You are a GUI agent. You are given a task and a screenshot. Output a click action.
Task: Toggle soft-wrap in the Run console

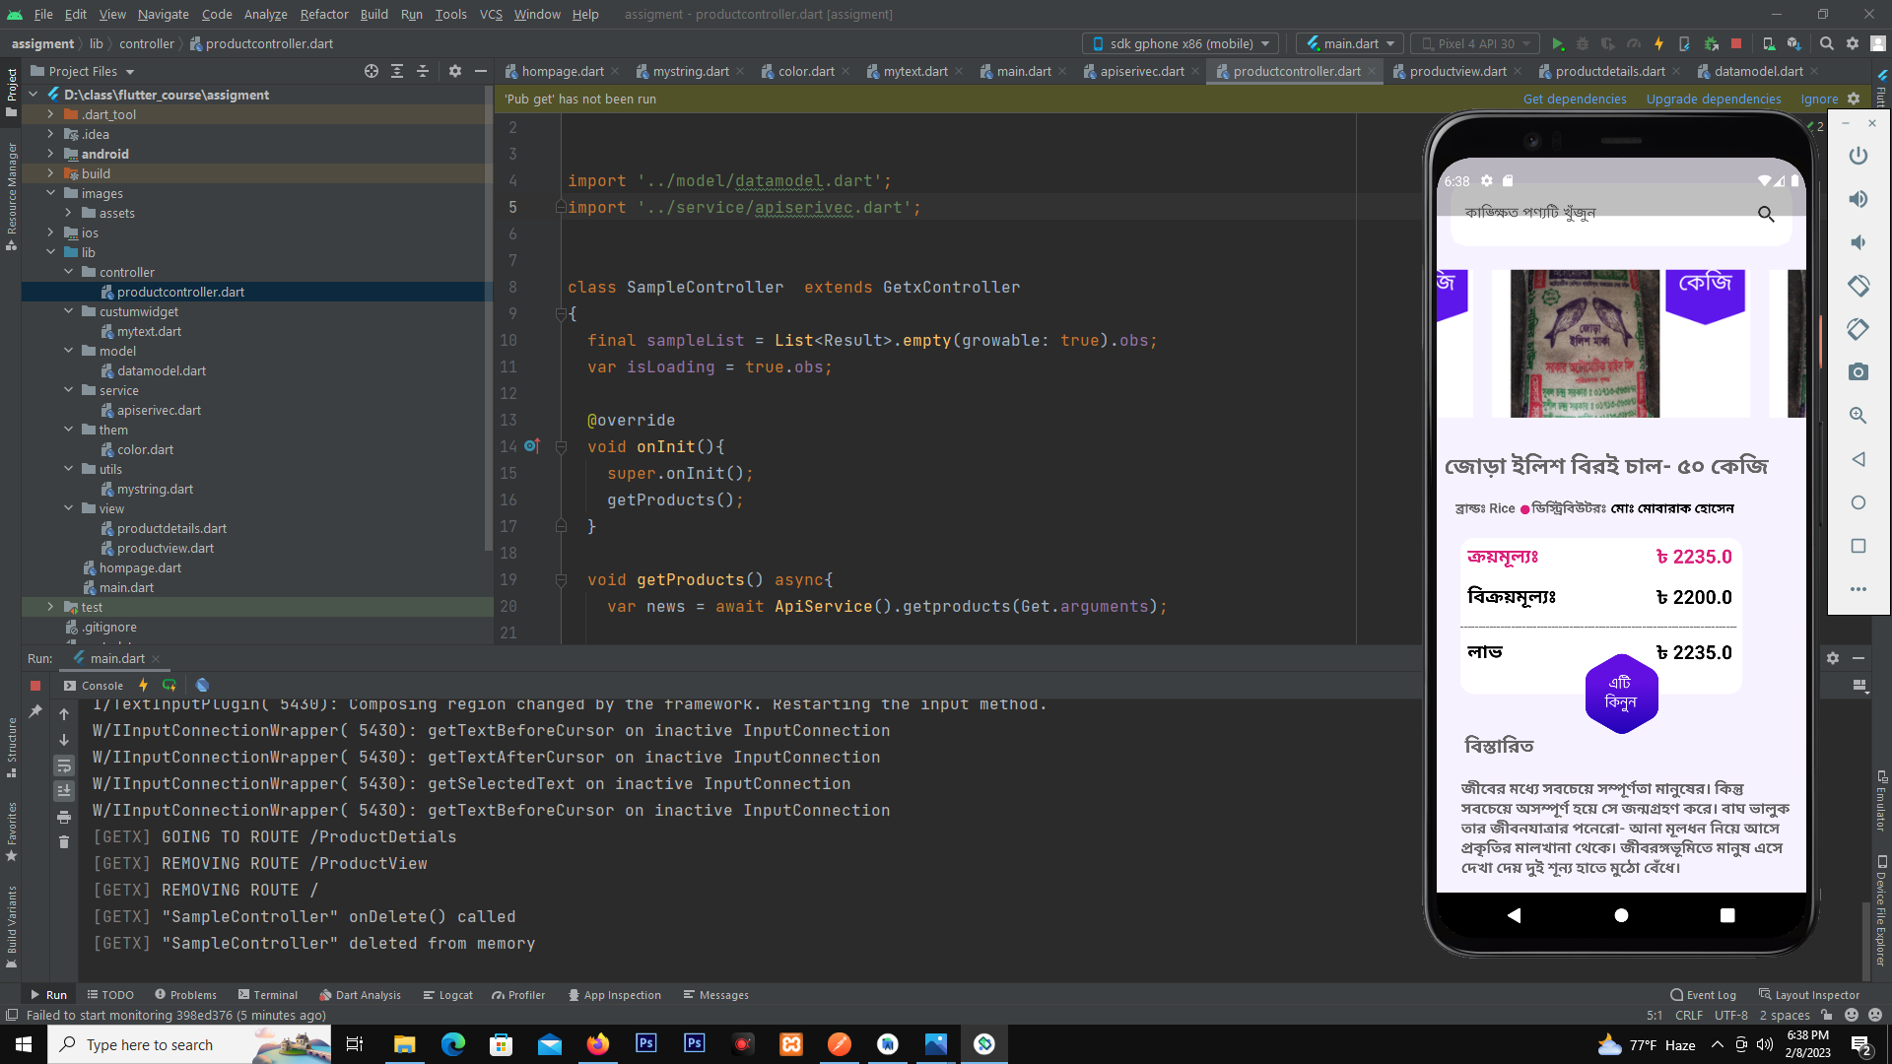[x=64, y=765]
